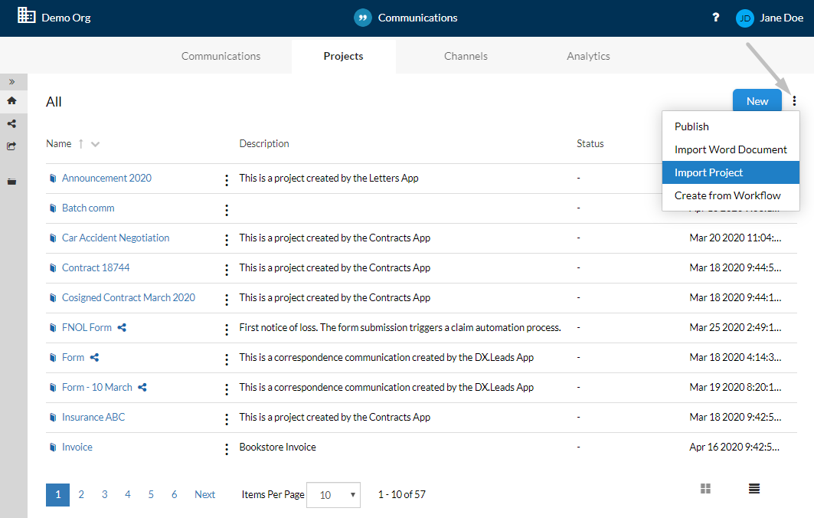Open the Batch comm project link
This screenshot has width=814, height=518.
(88, 208)
